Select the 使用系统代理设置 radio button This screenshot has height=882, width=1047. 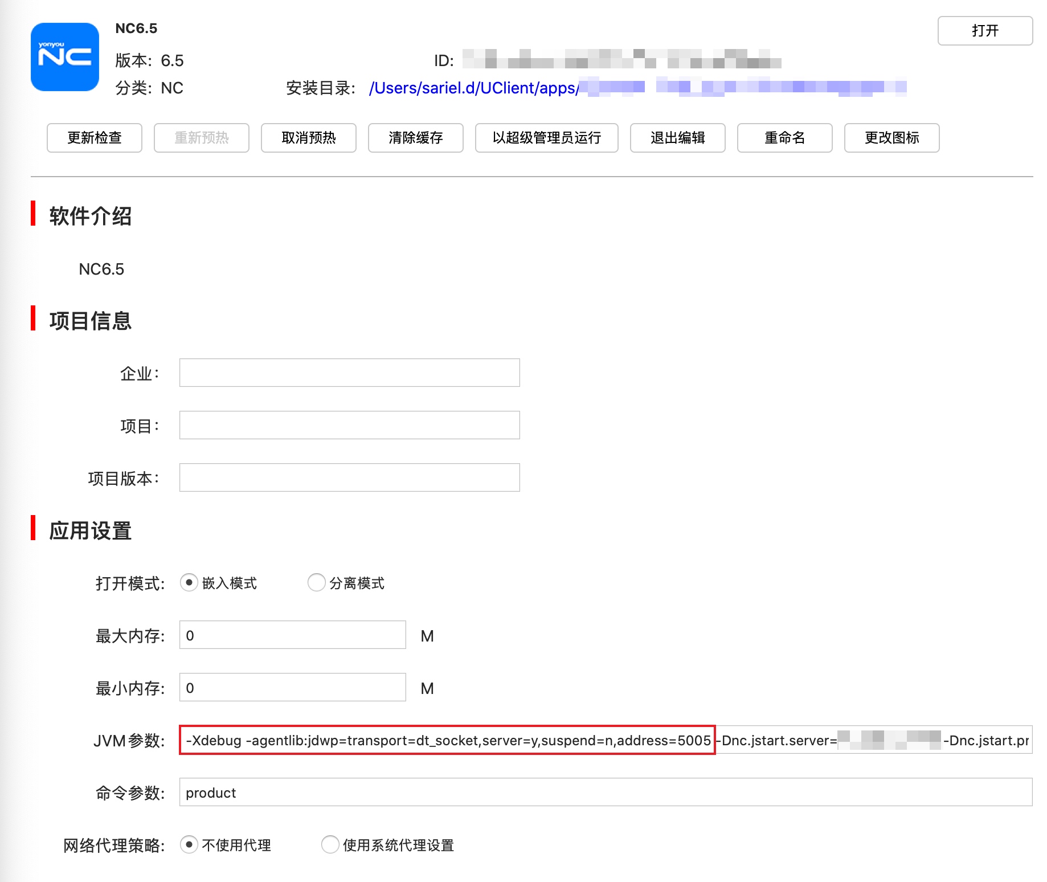330,844
